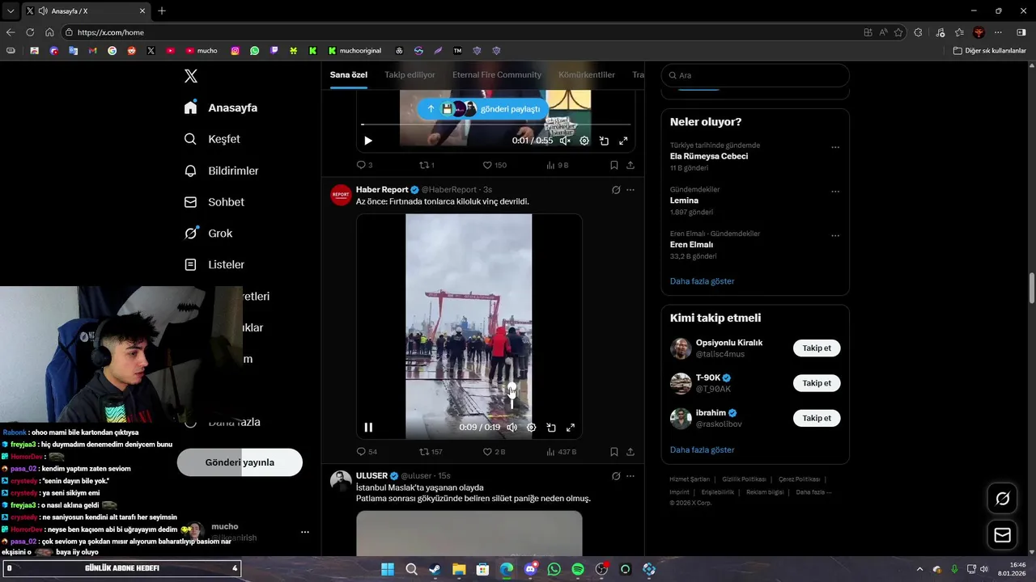
Task: Expand crane video to fullscreen
Action: (x=571, y=428)
